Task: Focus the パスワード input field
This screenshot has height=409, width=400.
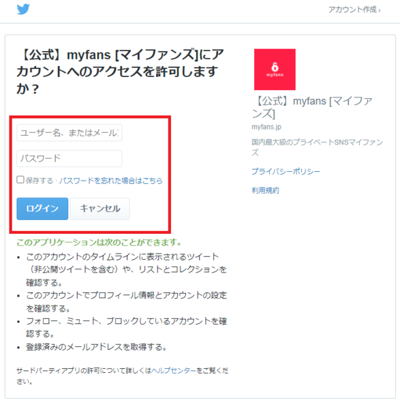Action: coord(70,158)
